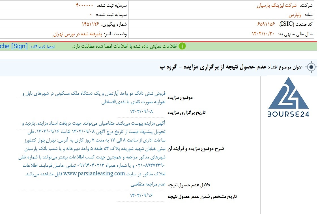The image size is (320, 214).
Task: Click the company name شرکت لیزینگ پارسیان
Action: [x=276, y=5]
